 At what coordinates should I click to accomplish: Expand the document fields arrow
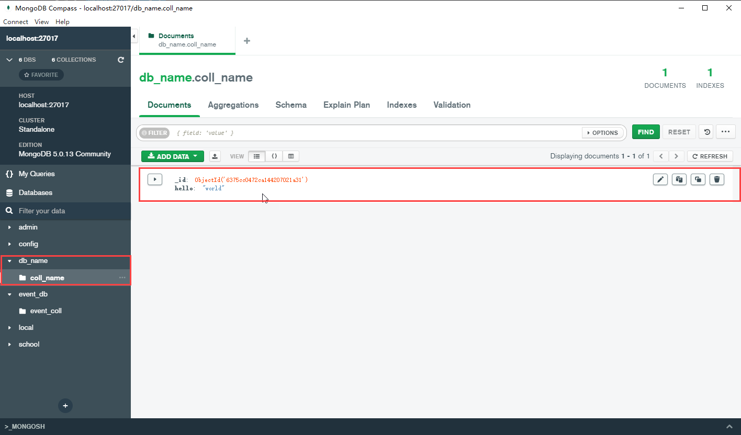[155, 179]
